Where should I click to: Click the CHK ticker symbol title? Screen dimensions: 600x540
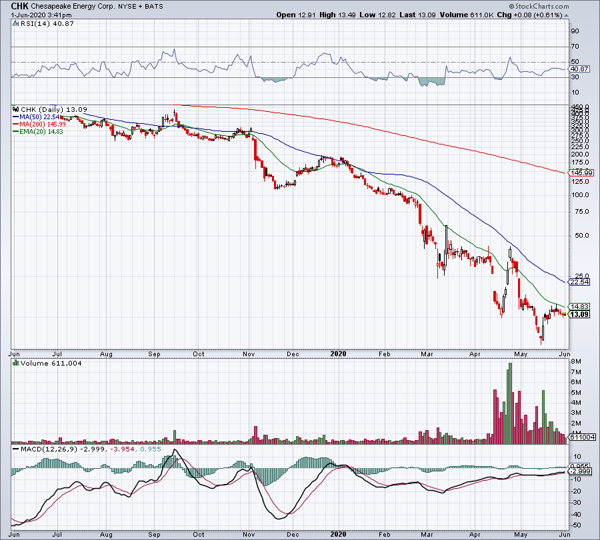20,7
